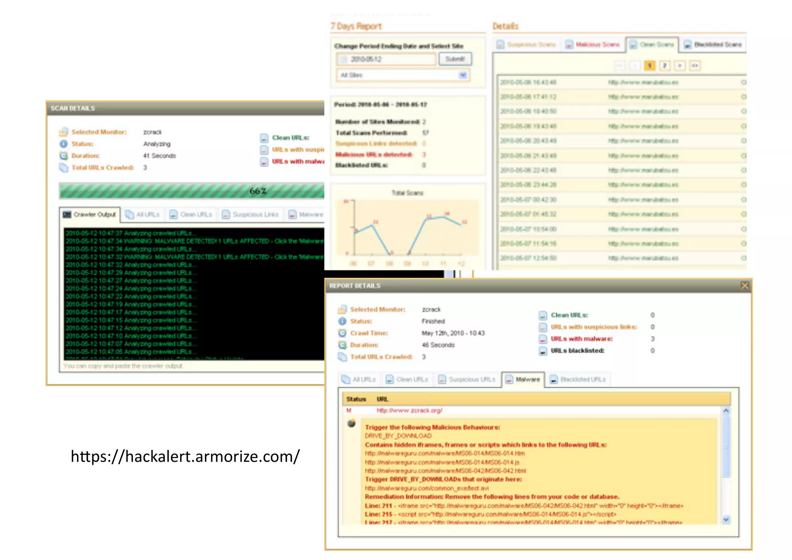
Task: Click first MALWARE DETECTED warning line in crawler output
Action: [195, 241]
